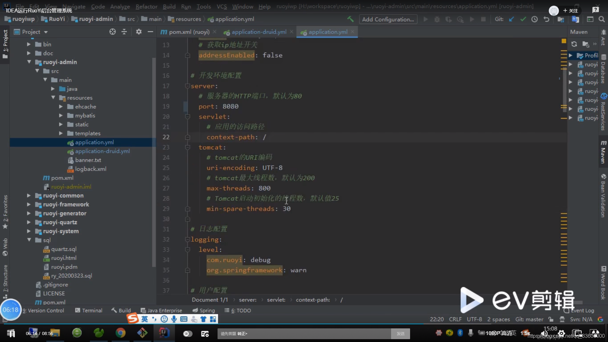Switch to pom.xml (ruoyi) tab

click(x=189, y=32)
